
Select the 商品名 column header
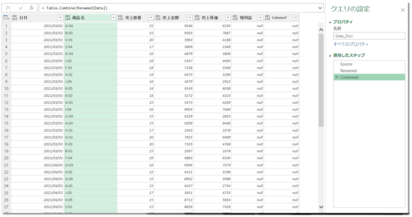pos(91,18)
